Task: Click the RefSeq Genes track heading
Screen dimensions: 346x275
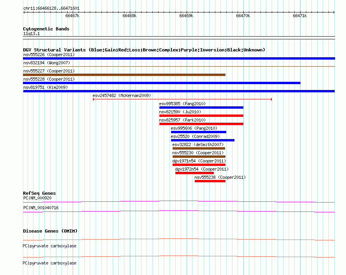Action: (x=39, y=193)
